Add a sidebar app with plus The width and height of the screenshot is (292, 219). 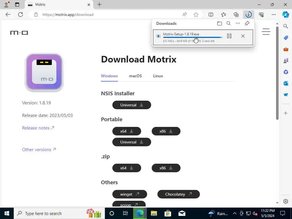click(x=286, y=113)
